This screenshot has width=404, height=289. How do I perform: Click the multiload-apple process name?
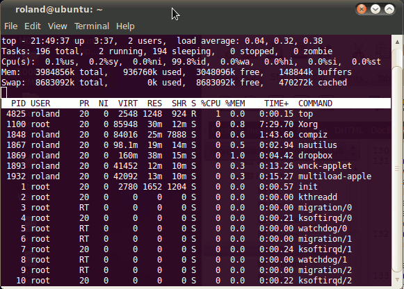(334, 176)
